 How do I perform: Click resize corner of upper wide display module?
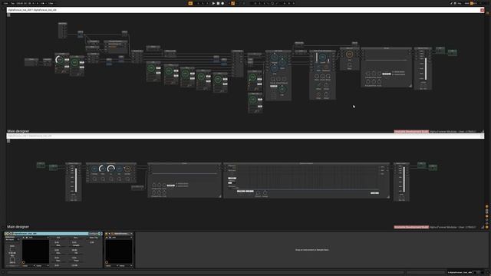tap(410, 85)
